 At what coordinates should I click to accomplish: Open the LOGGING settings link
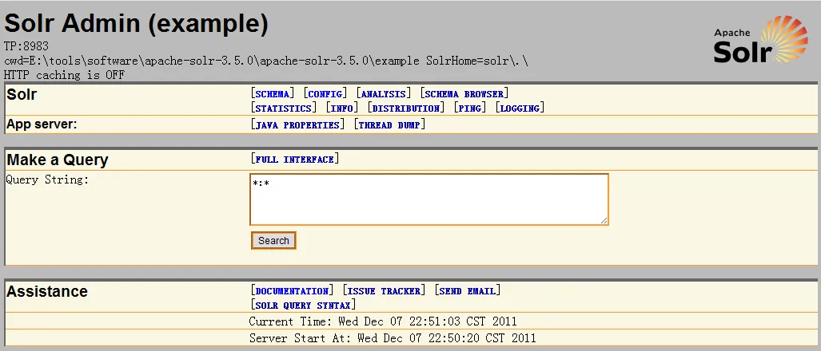point(520,108)
